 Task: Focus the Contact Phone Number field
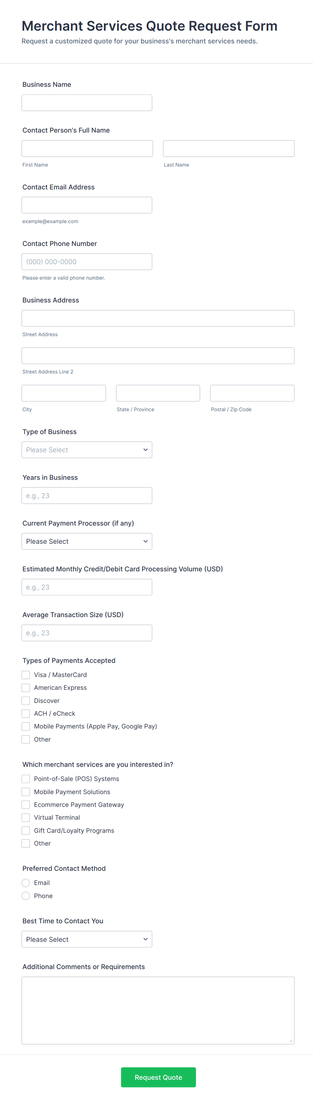(86, 261)
